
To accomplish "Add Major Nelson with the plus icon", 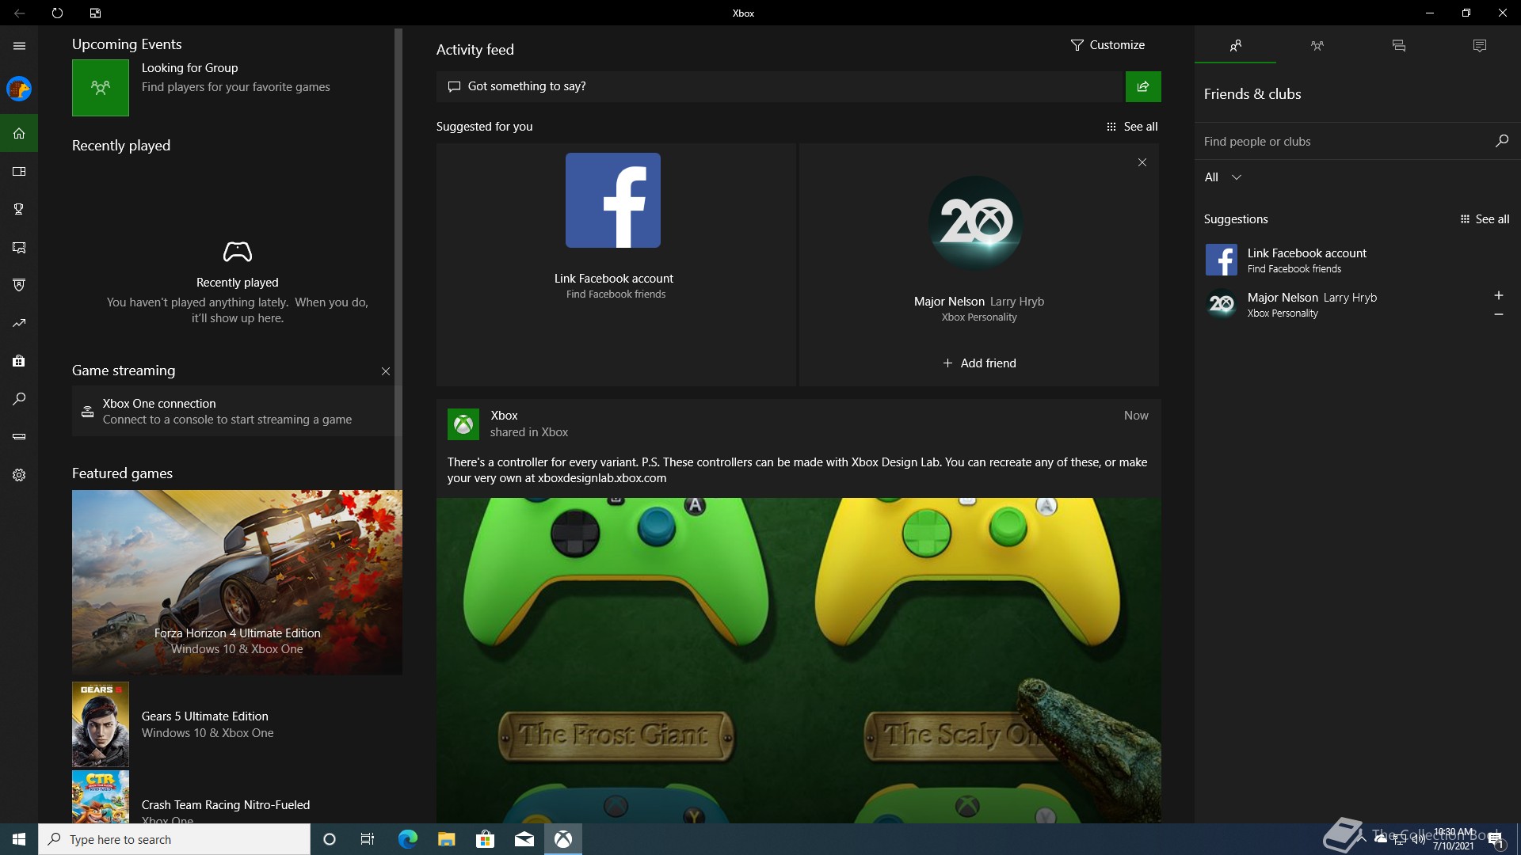I will pyautogui.click(x=1498, y=295).
